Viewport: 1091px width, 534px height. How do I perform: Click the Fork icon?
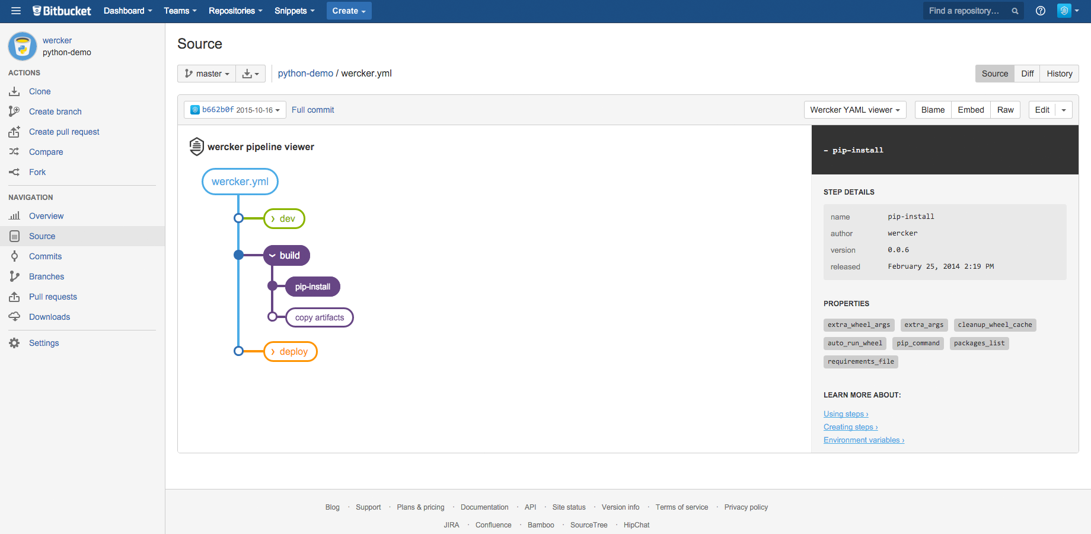click(14, 172)
